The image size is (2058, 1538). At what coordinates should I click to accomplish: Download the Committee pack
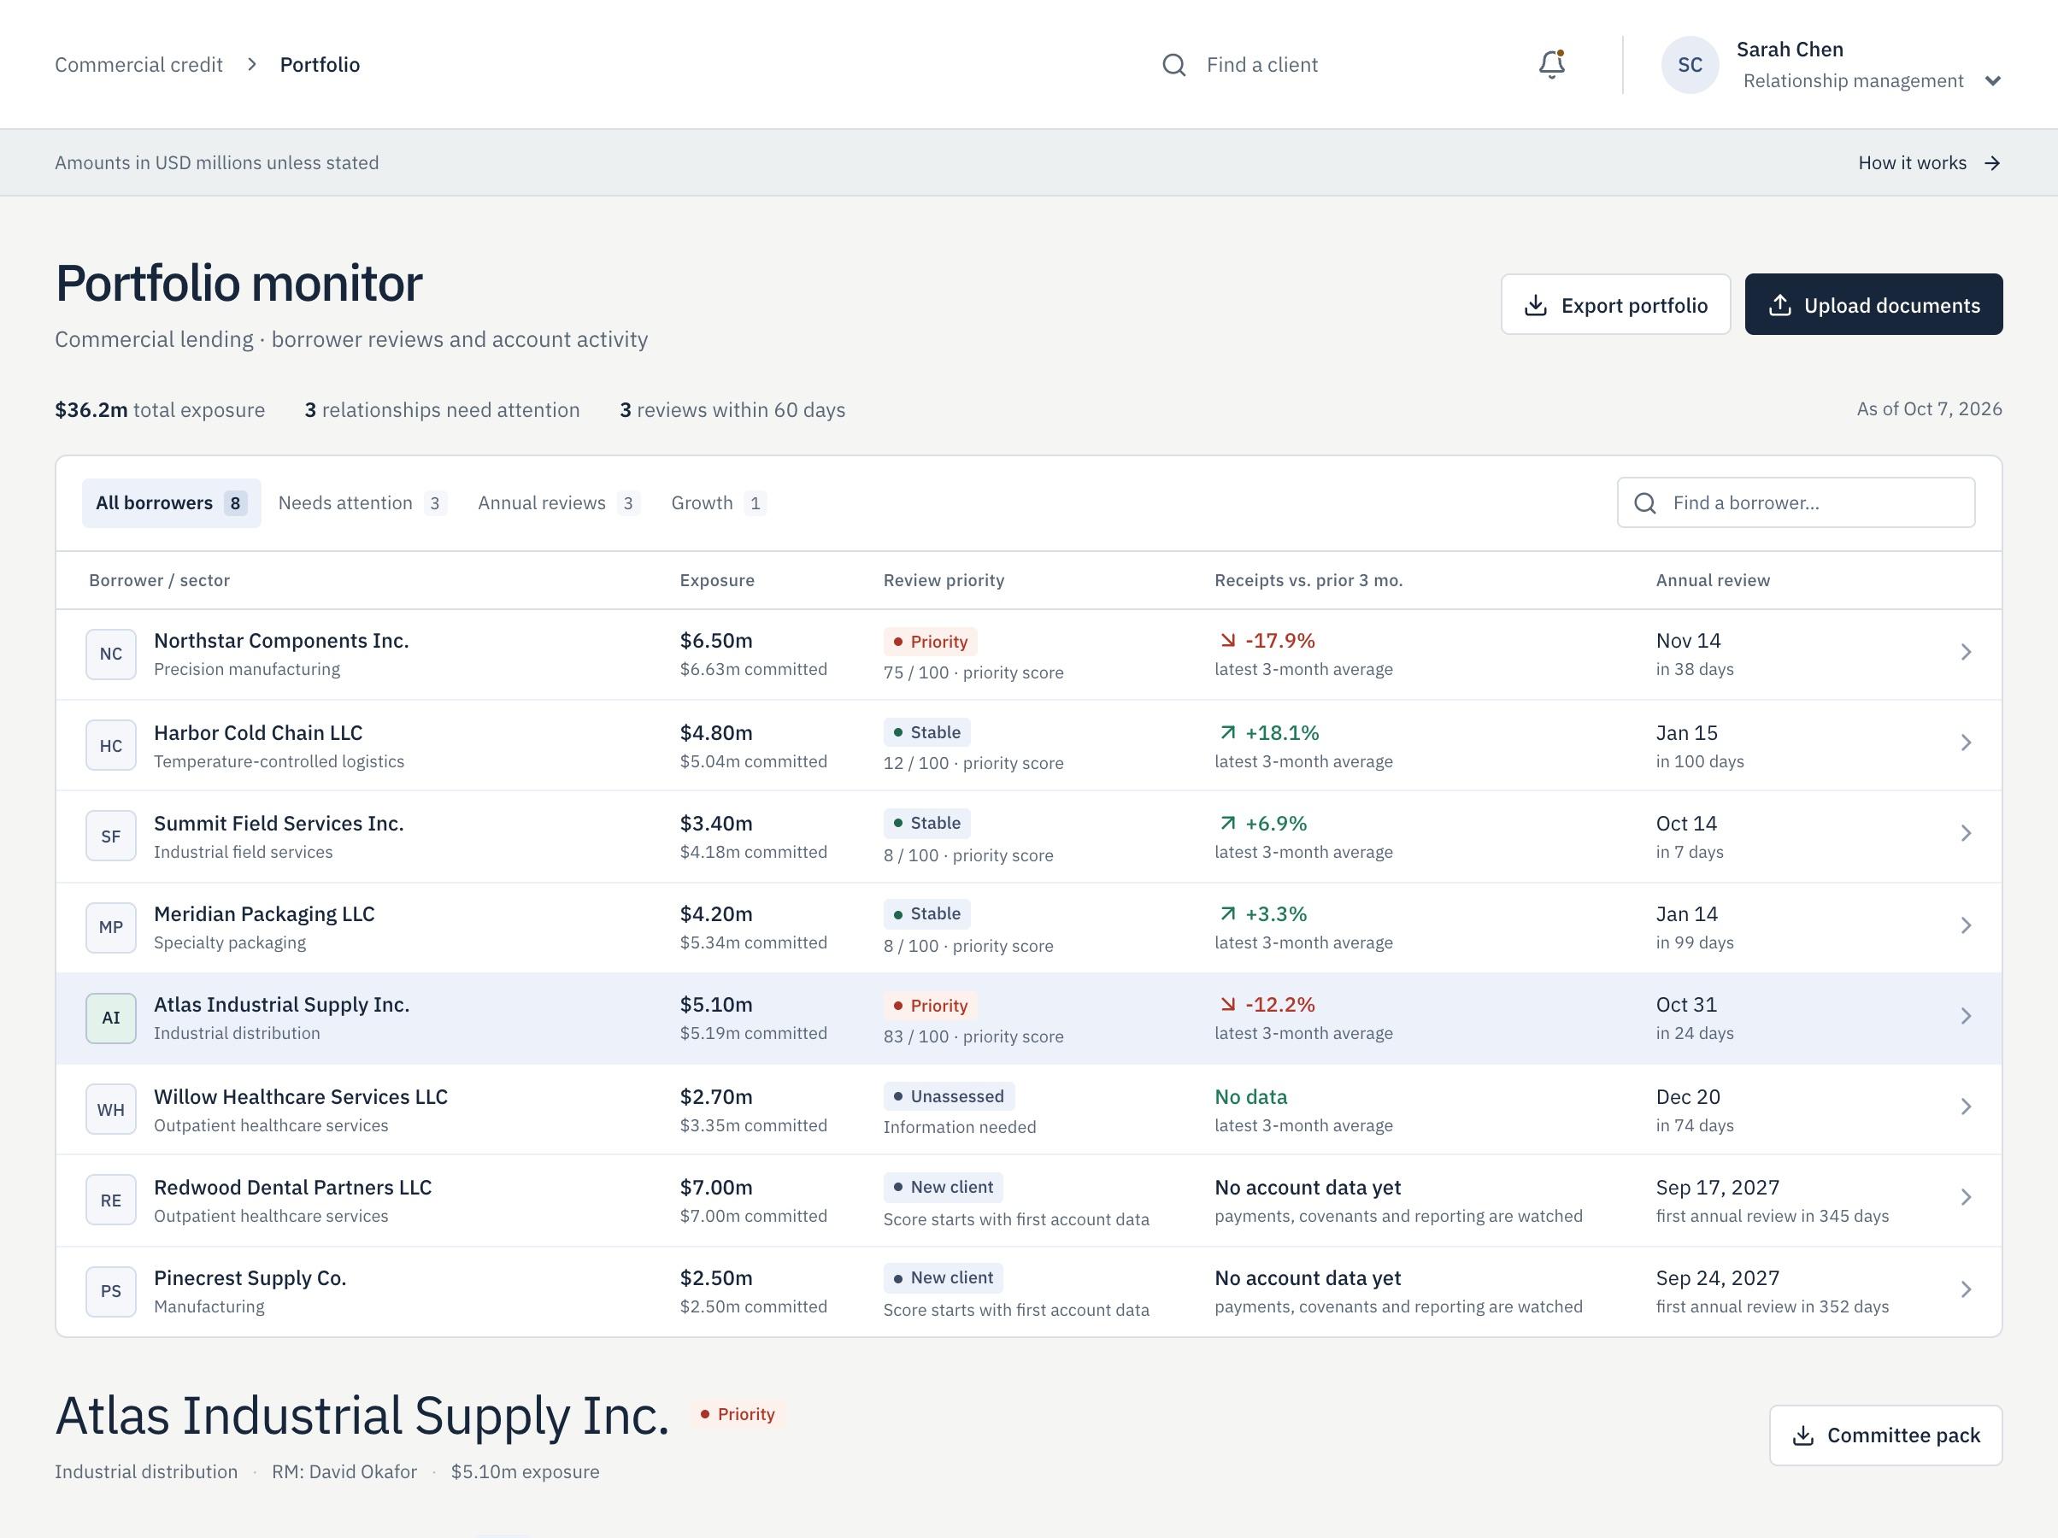point(1885,1435)
